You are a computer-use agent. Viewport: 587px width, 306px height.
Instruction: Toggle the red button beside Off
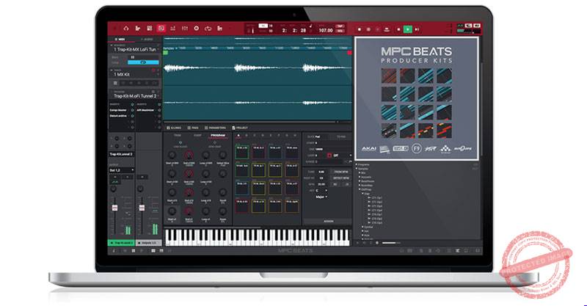point(329,155)
